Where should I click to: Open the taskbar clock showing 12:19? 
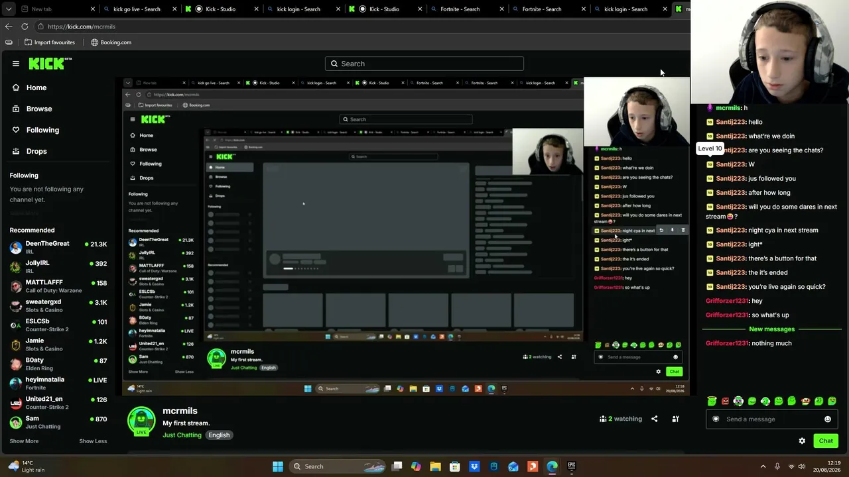tap(828, 466)
